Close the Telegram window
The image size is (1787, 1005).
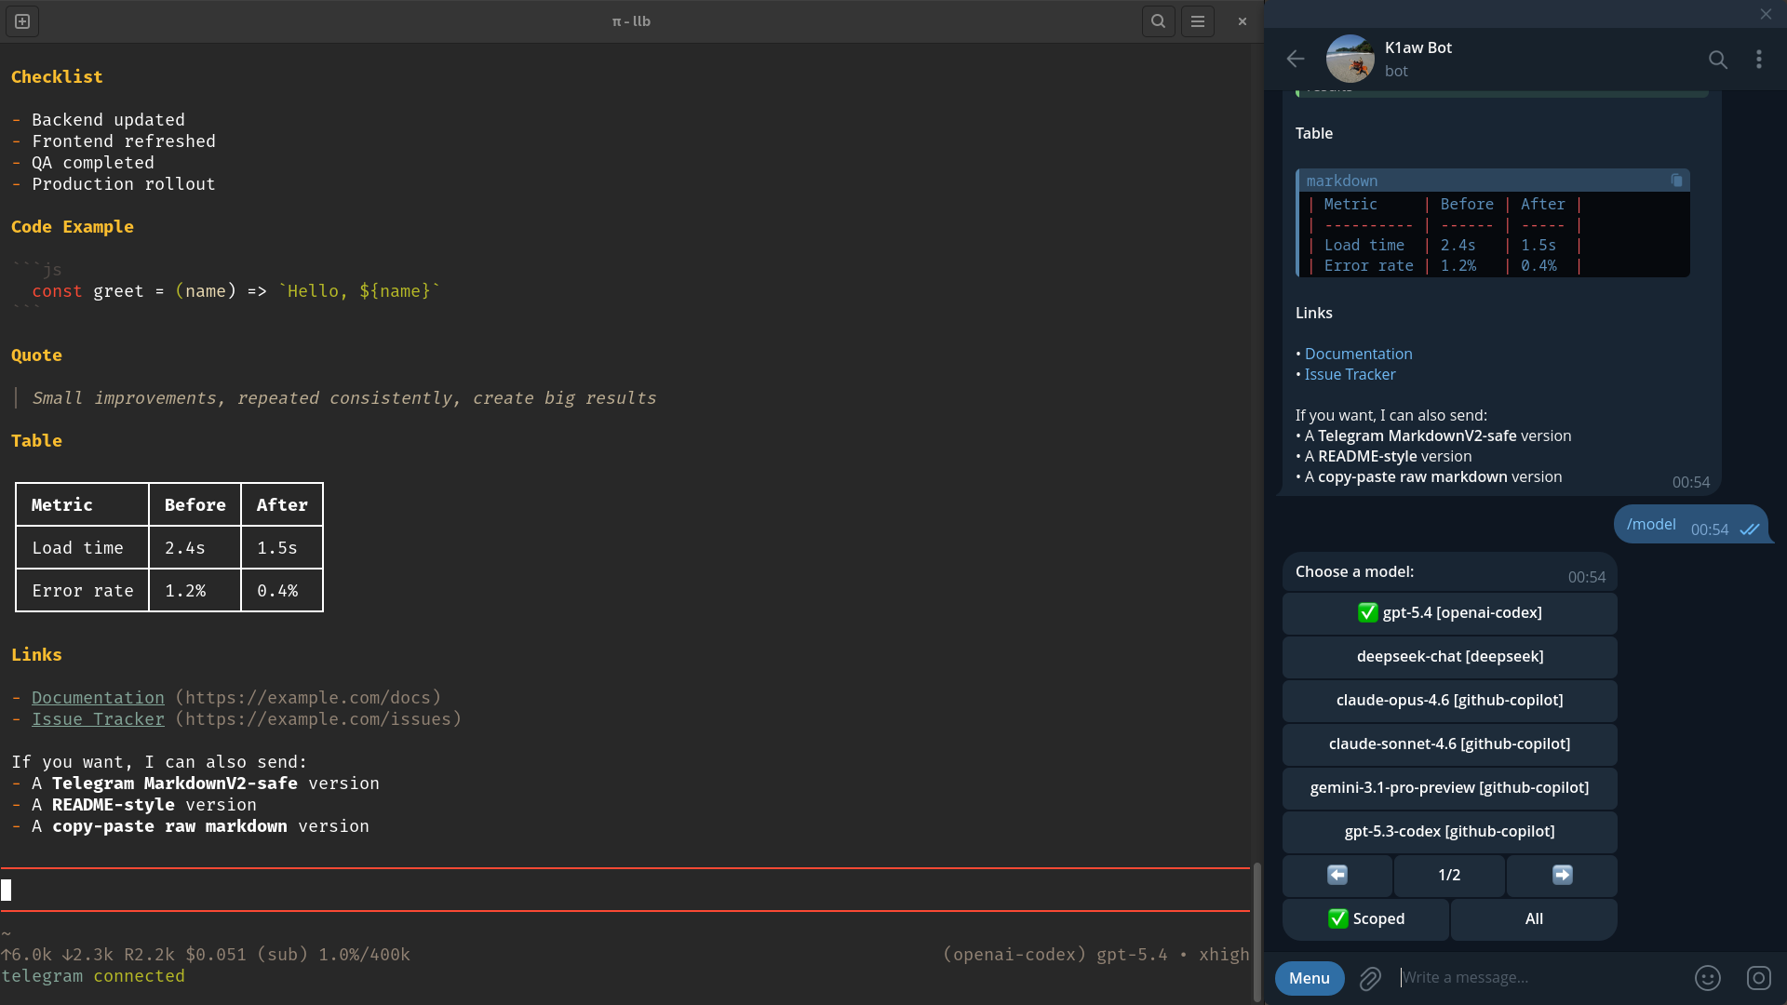point(1766,14)
